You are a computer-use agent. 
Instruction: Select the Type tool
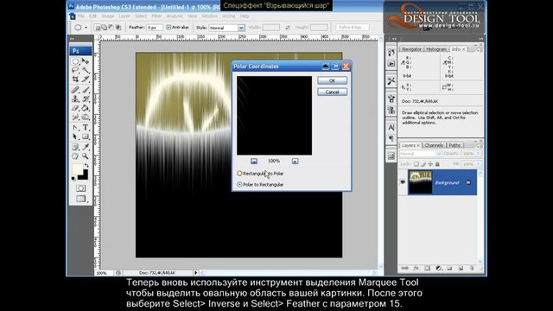click(x=86, y=128)
